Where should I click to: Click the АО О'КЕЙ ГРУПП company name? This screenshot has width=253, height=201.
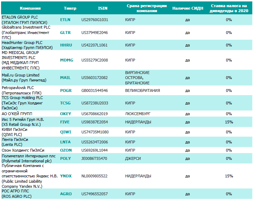point(17,114)
